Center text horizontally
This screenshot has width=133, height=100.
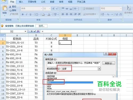(67, 14)
